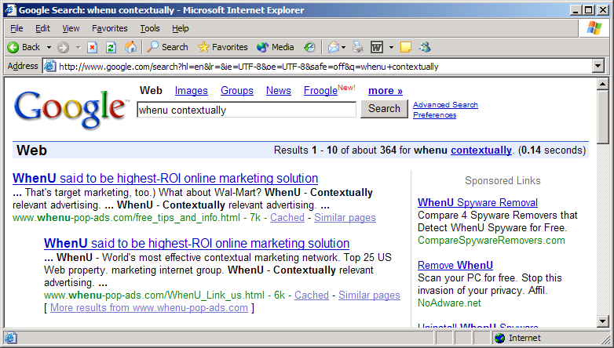The width and height of the screenshot is (614, 348).
Task: Click the vertical scrollbar down arrow
Action: tap(603, 321)
